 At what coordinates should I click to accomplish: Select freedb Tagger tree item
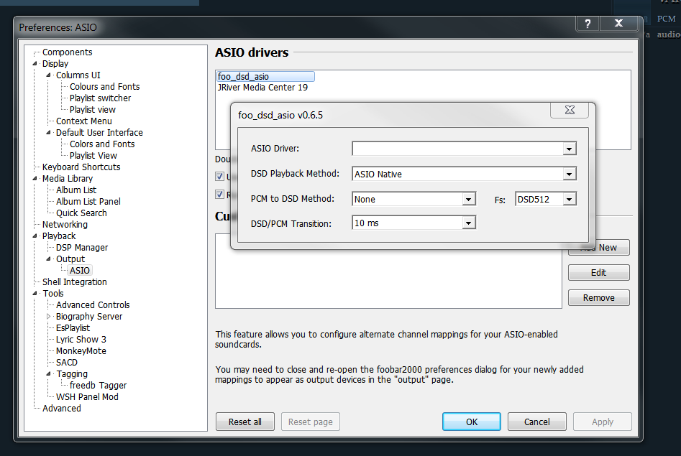click(98, 386)
